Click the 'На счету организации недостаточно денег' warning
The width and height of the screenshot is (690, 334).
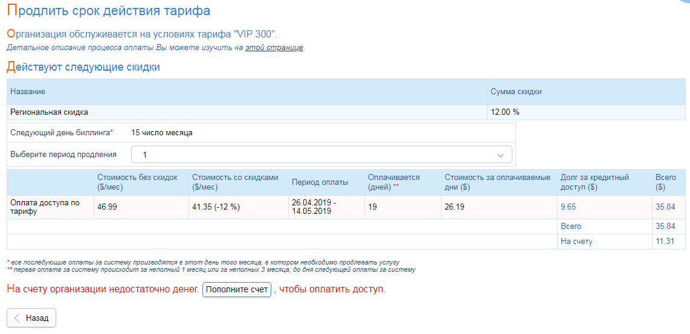tap(103, 289)
